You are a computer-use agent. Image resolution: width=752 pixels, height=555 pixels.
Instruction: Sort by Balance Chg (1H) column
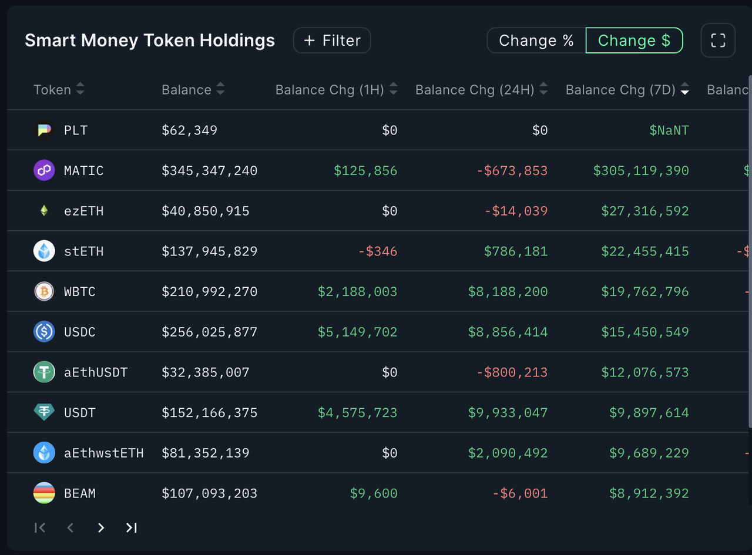point(337,90)
